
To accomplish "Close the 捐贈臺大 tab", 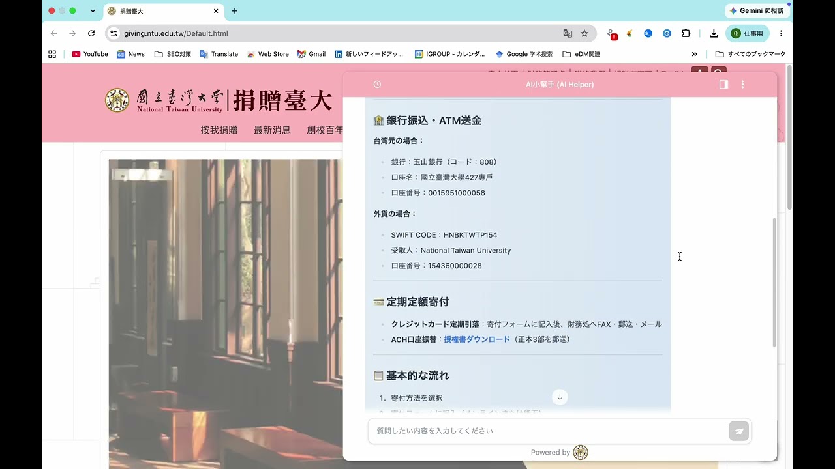I will pos(216,11).
